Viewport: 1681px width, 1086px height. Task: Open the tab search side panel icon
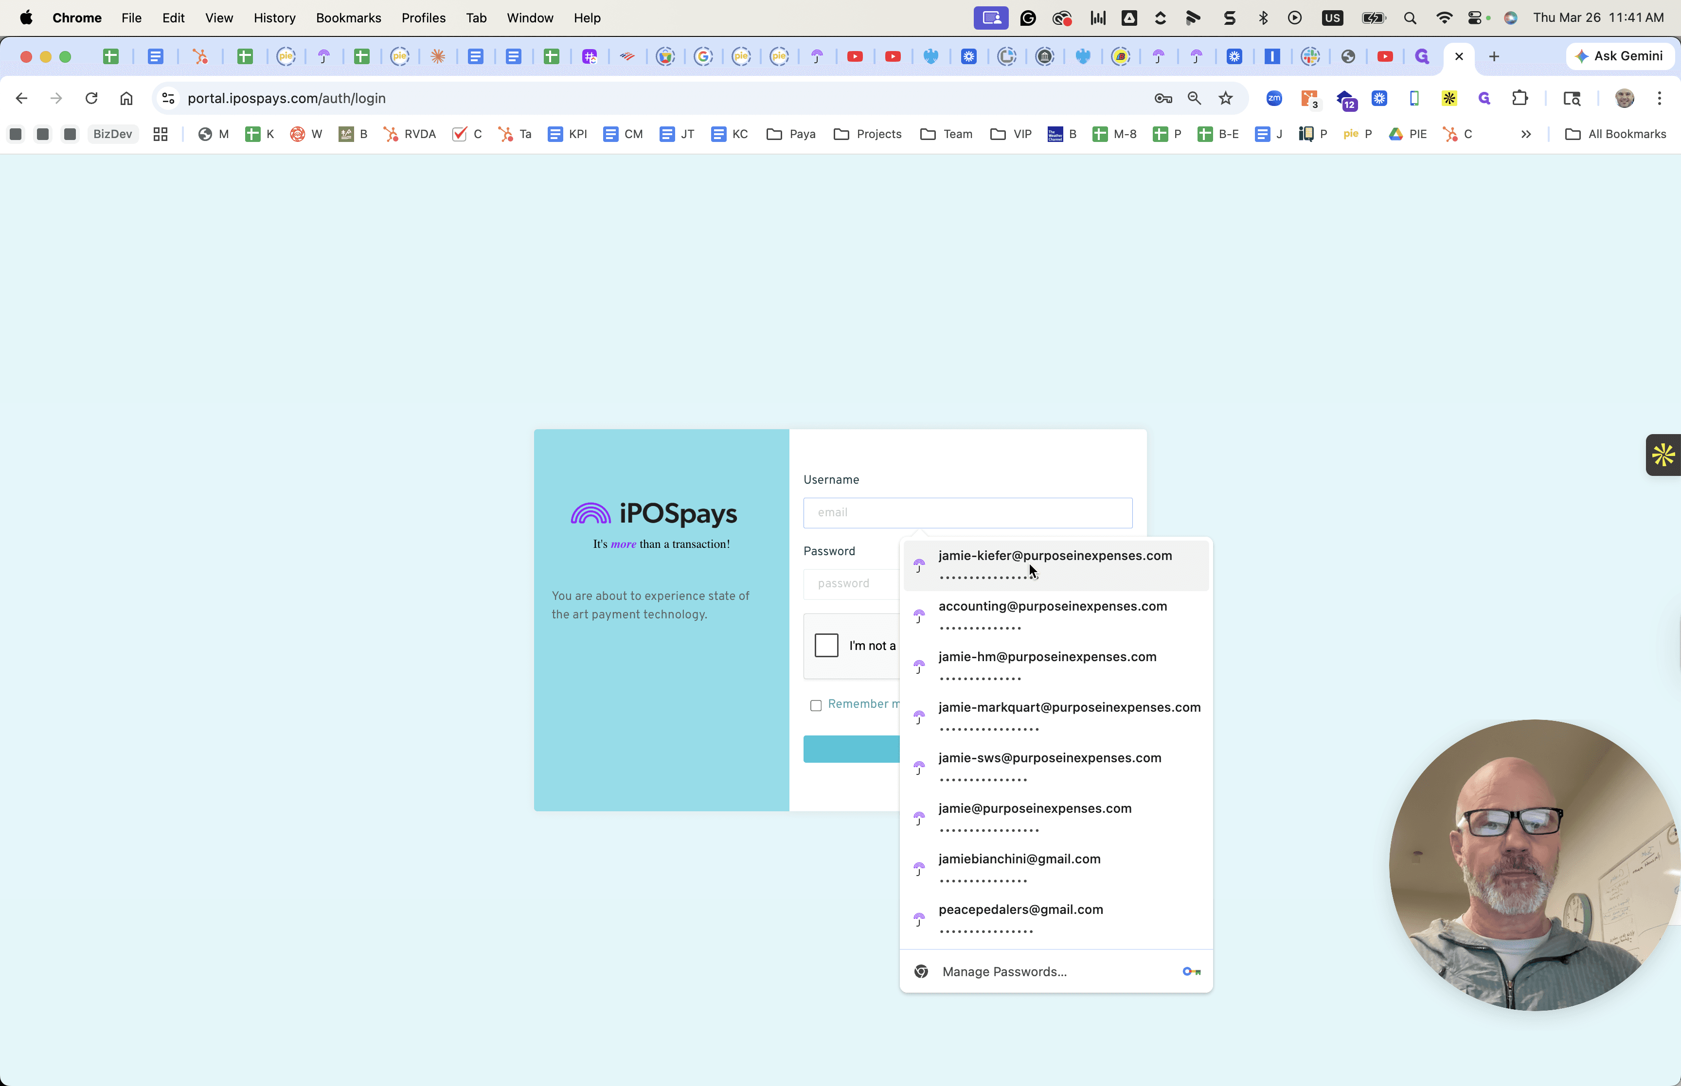1572,98
